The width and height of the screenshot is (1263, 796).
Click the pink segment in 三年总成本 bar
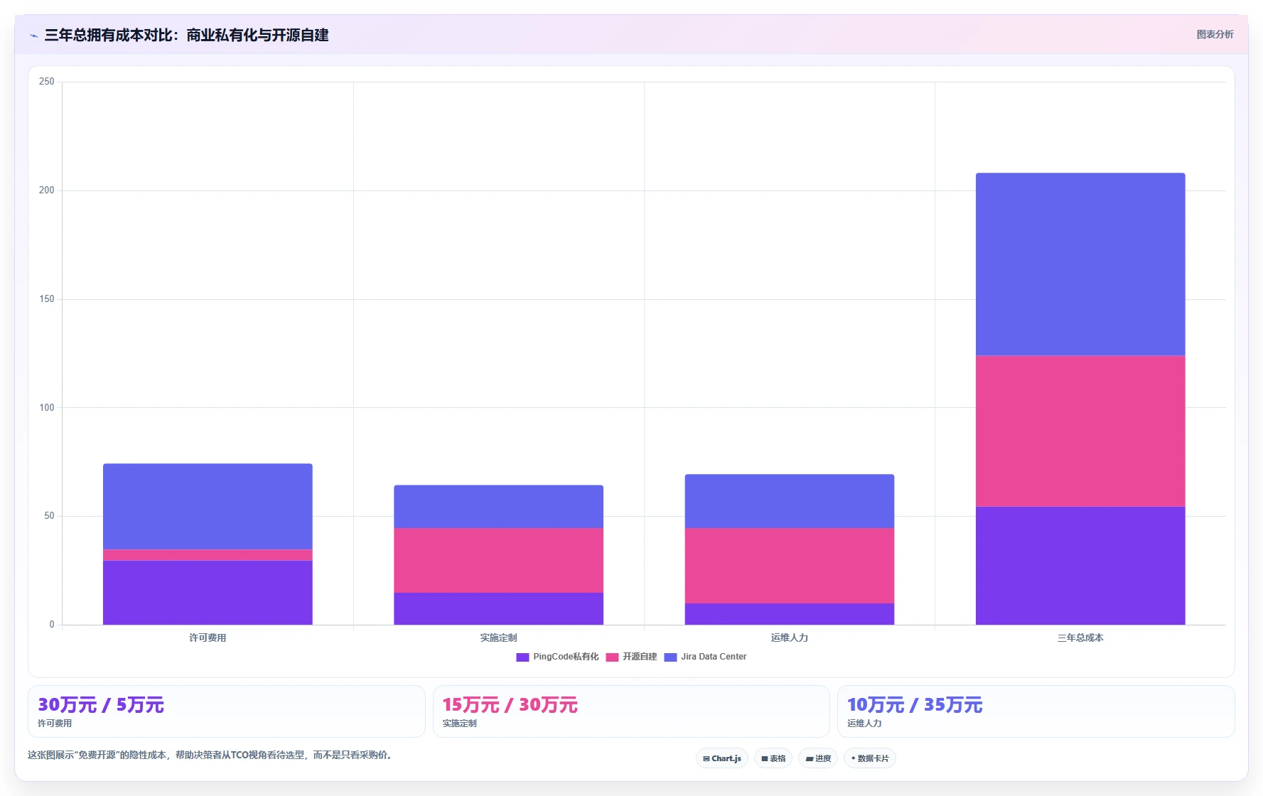coord(1080,431)
